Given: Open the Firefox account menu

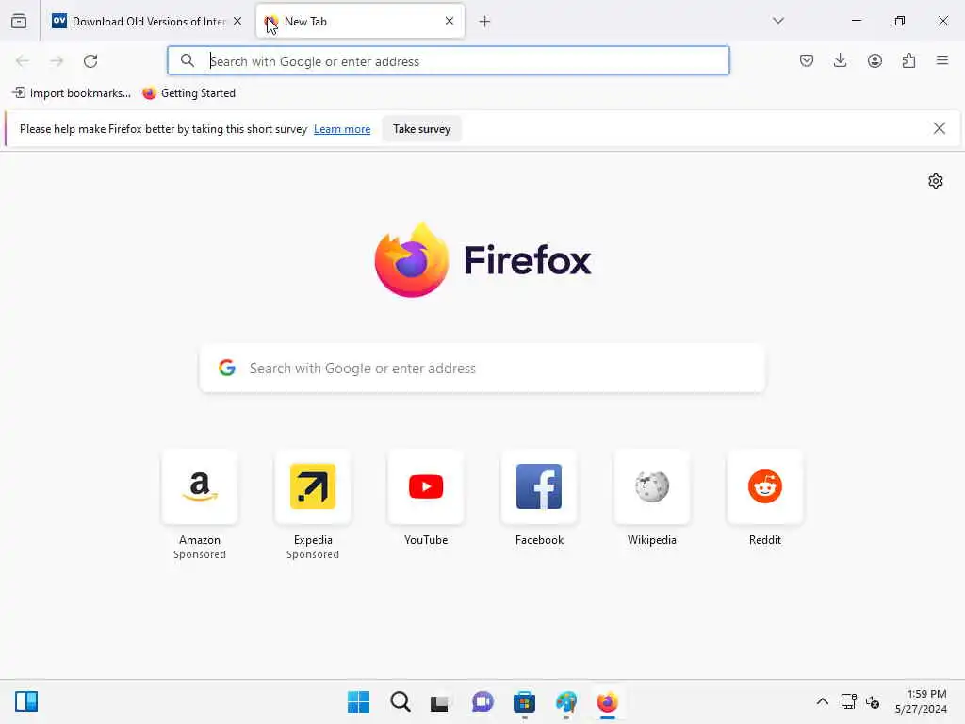Looking at the screenshot, I should coord(875,60).
